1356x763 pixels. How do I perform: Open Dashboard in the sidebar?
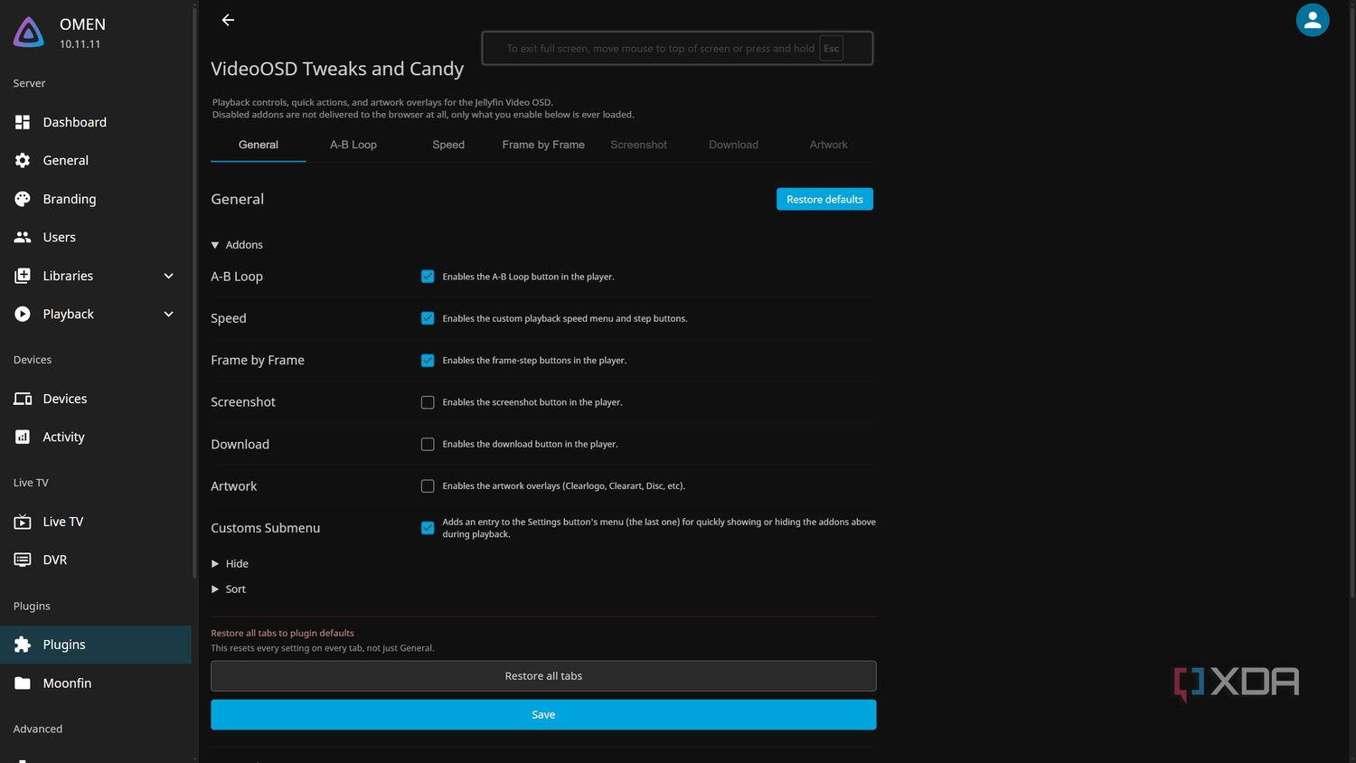click(x=96, y=122)
